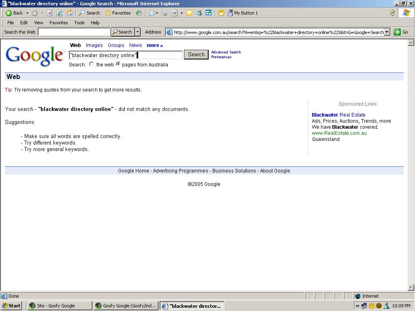Click the Google Search button
Viewport: 415px width, 311px height.
pos(196,55)
